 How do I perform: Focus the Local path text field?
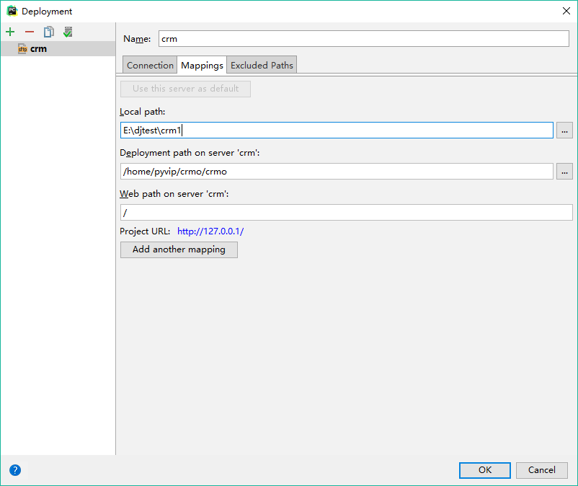[337, 131]
